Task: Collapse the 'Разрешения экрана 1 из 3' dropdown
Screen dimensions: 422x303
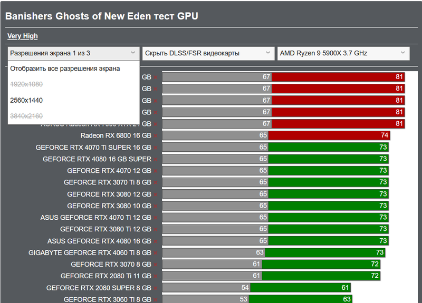Action: [73, 53]
